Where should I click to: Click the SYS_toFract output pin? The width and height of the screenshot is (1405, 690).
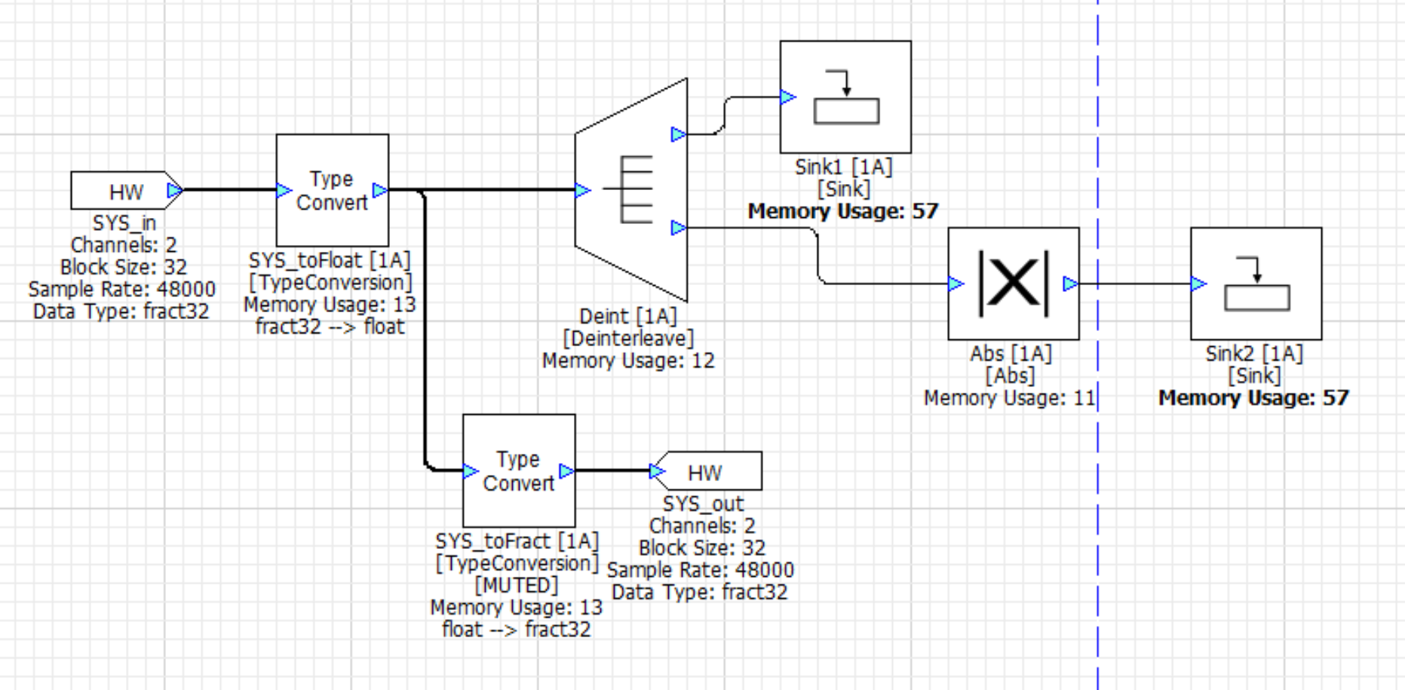pyautogui.click(x=566, y=471)
